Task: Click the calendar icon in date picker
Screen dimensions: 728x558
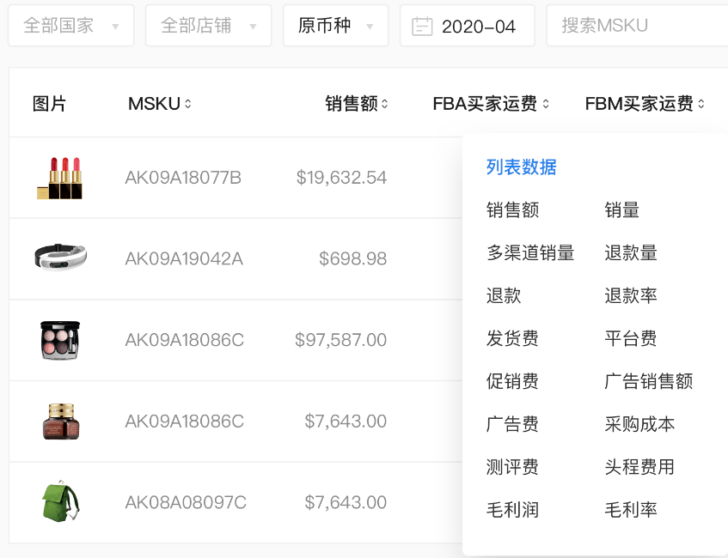Action: click(422, 27)
